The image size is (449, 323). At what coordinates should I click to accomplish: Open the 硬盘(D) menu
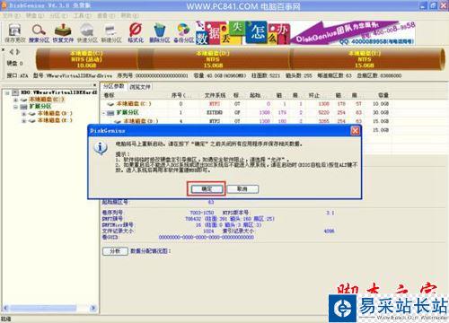click(x=35, y=15)
